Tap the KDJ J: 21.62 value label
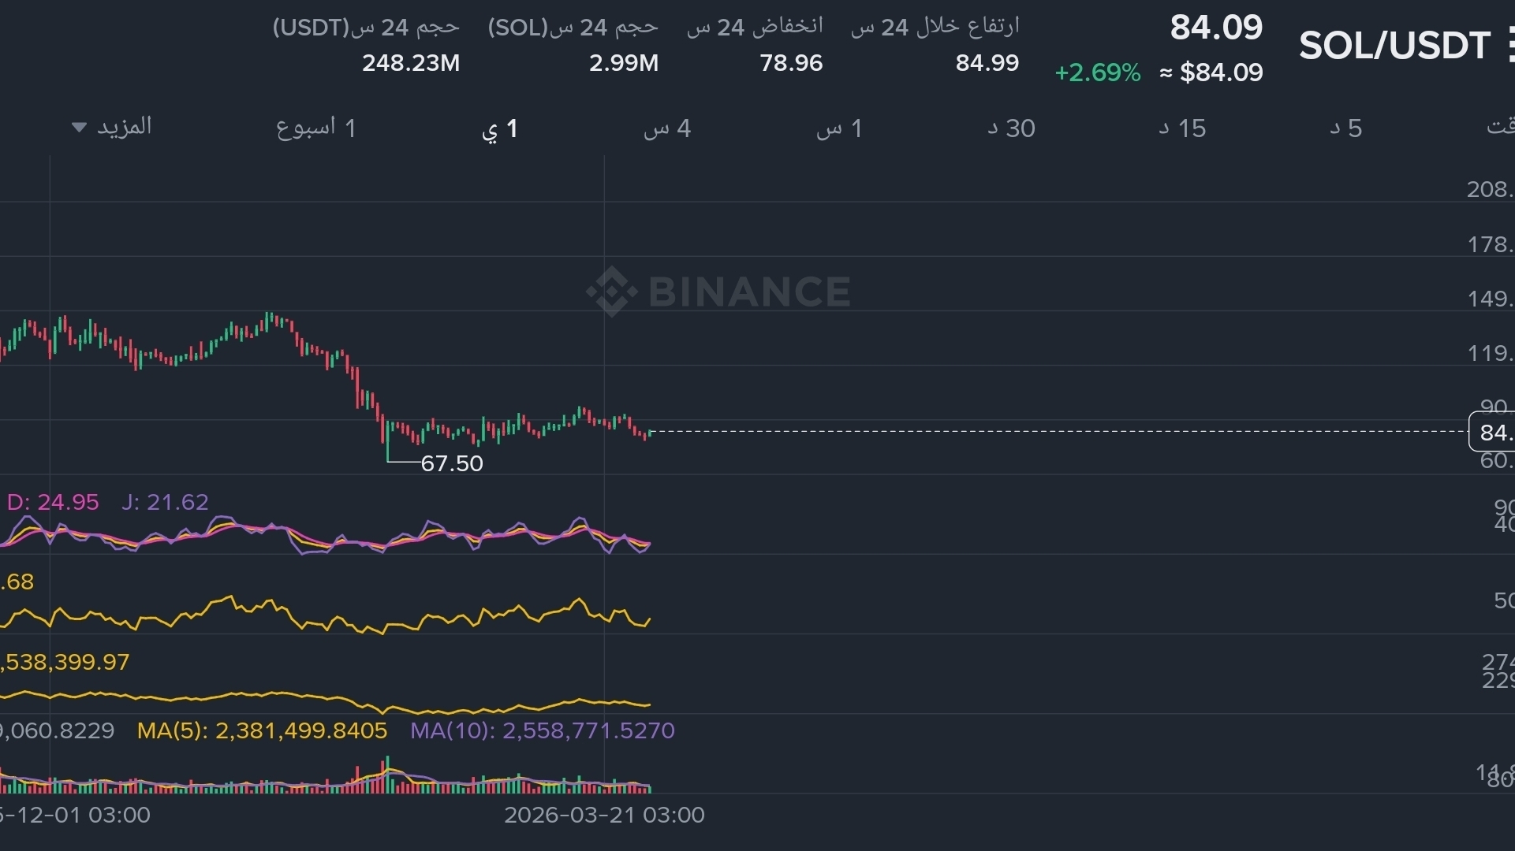The height and width of the screenshot is (851, 1515). click(165, 502)
